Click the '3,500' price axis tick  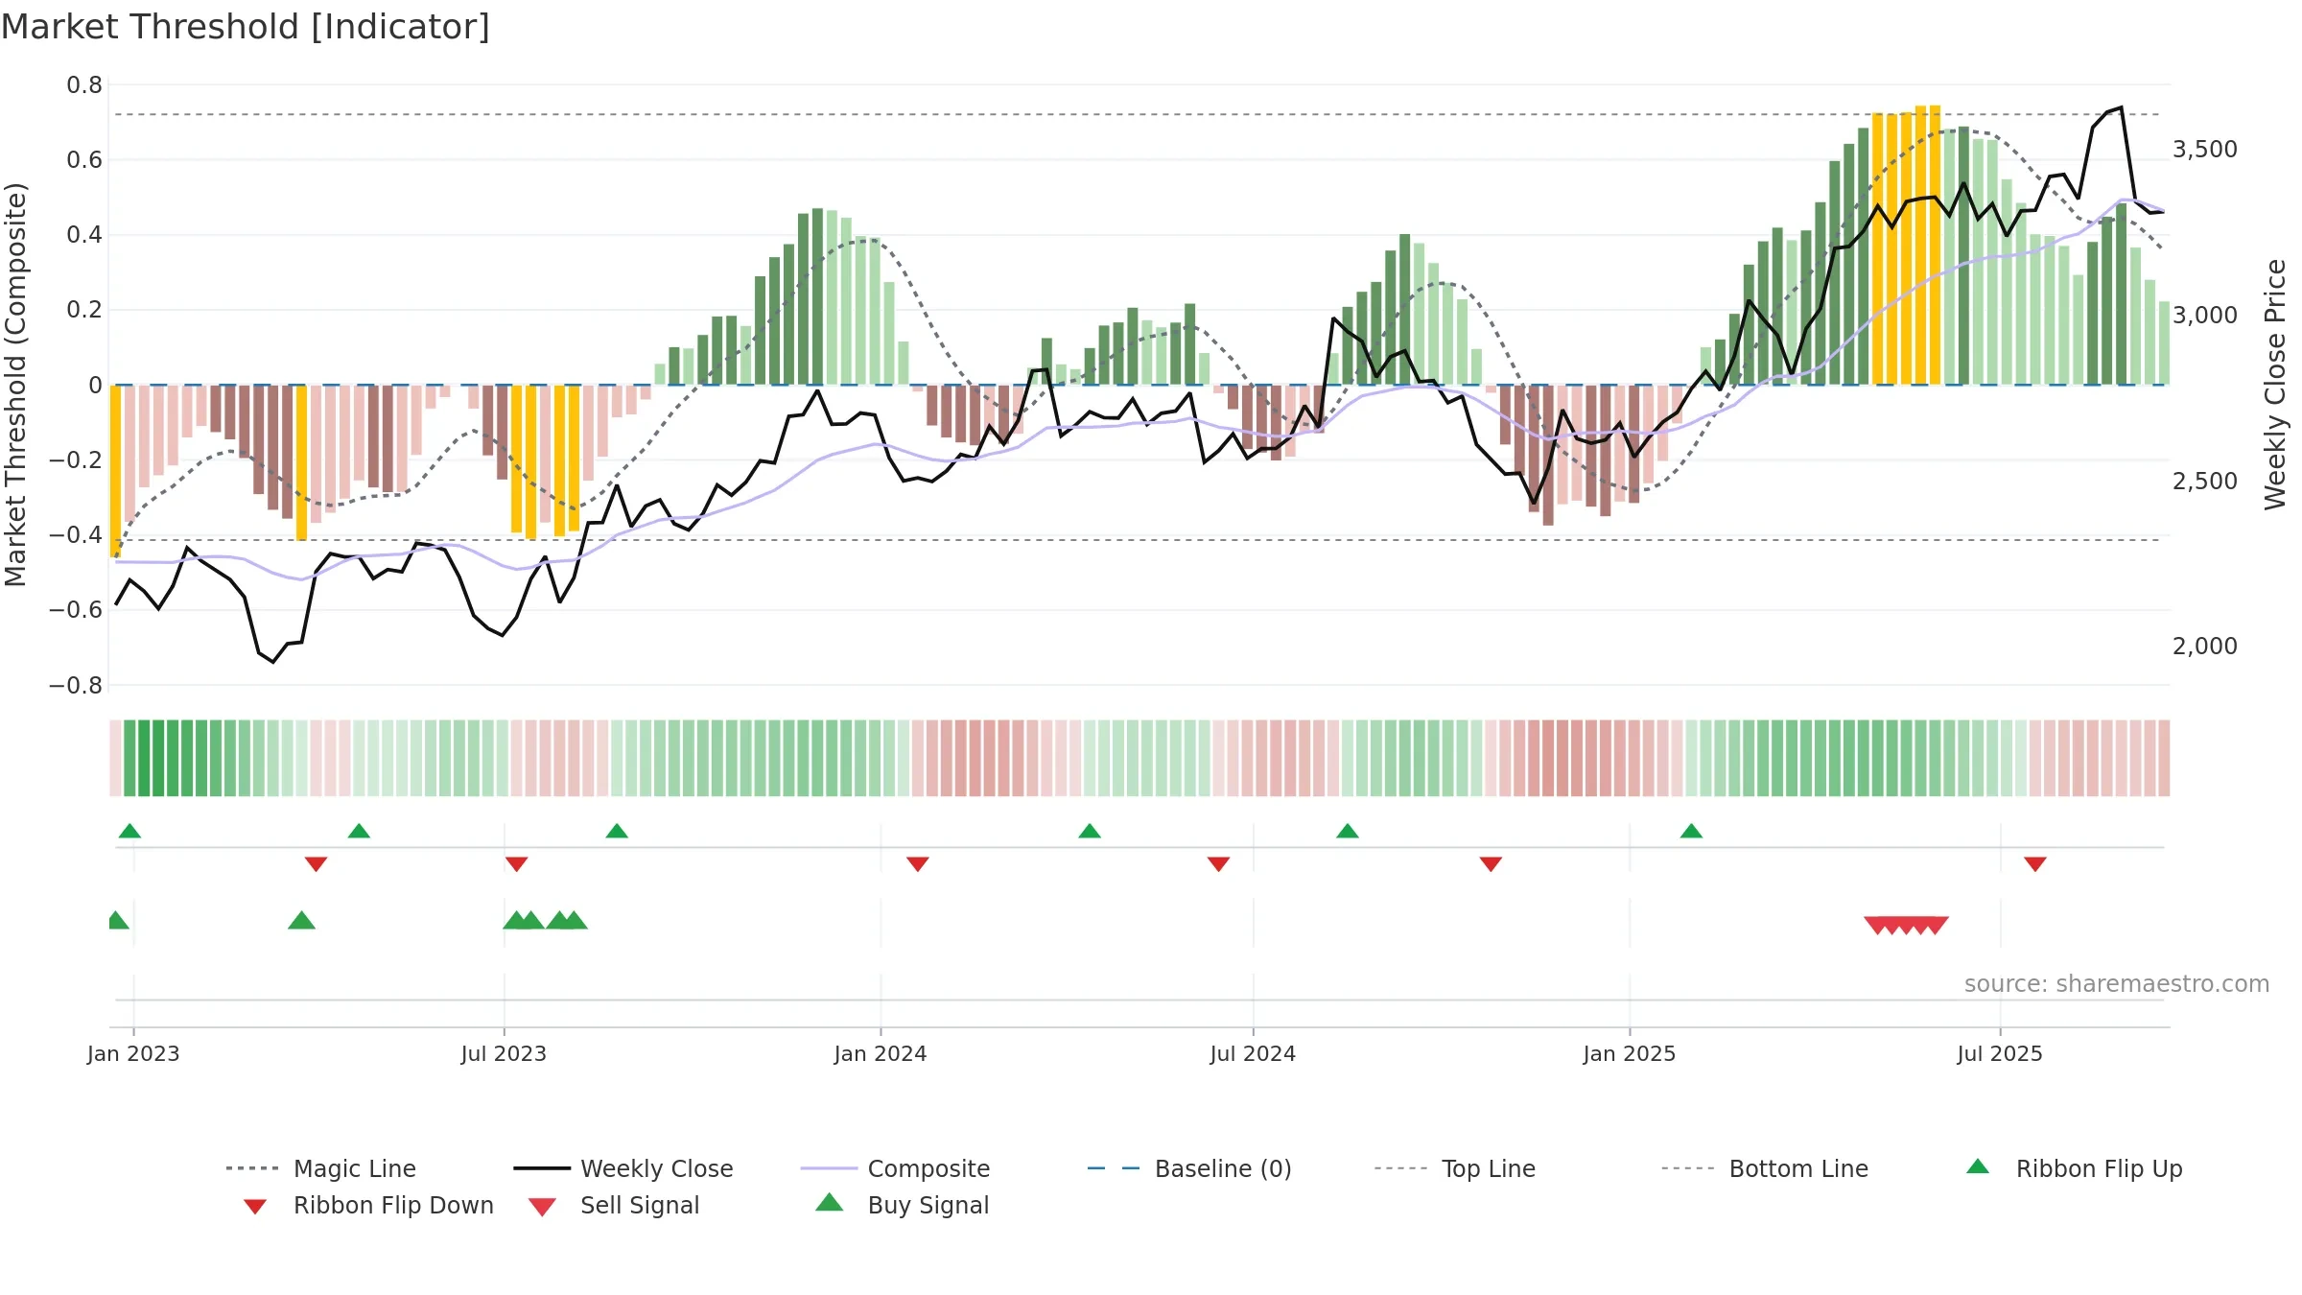click(x=2205, y=149)
